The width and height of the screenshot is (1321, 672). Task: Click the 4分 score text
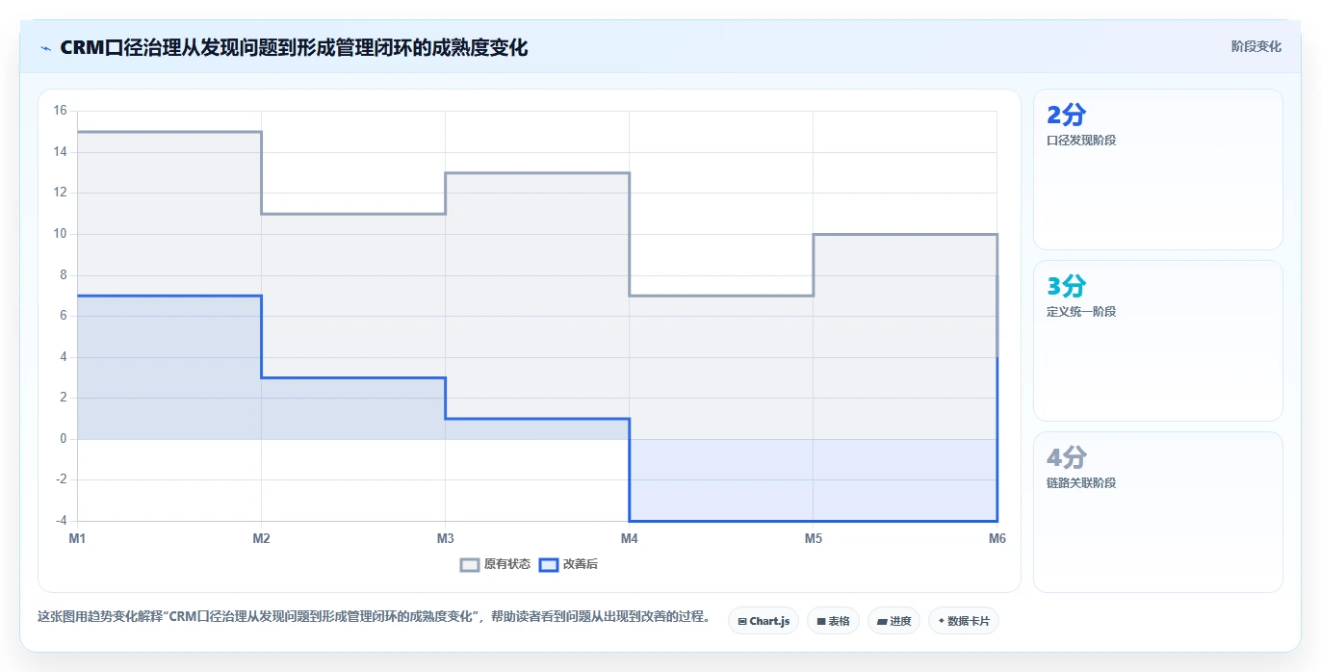click(x=1066, y=457)
